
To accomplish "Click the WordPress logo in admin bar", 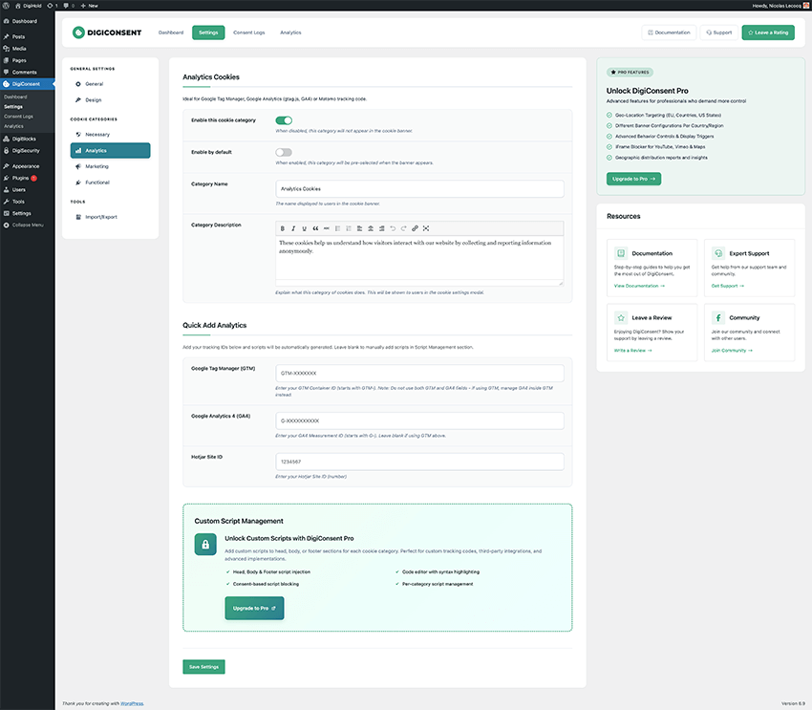I will pos(6,5).
